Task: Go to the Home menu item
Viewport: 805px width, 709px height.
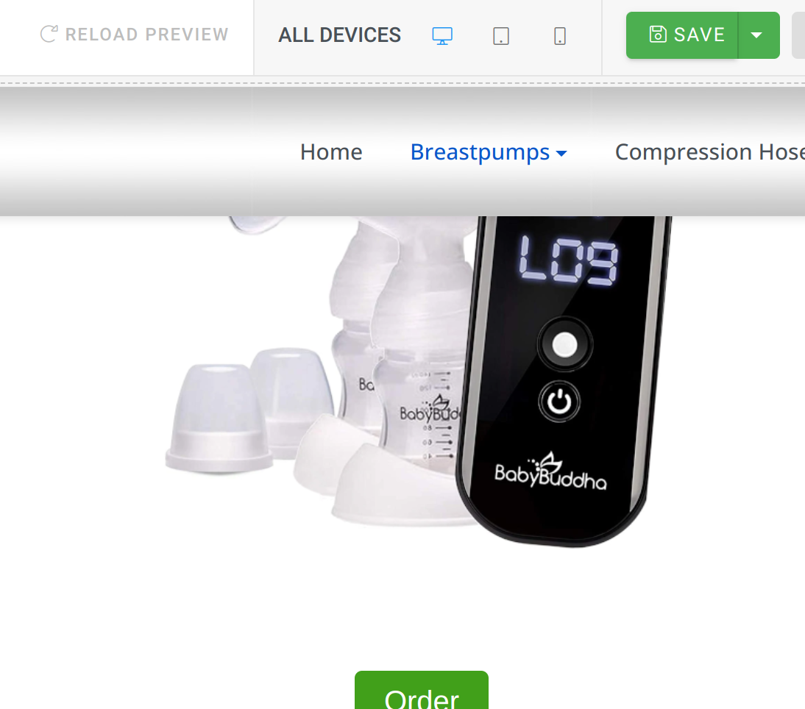Action: click(x=331, y=152)
